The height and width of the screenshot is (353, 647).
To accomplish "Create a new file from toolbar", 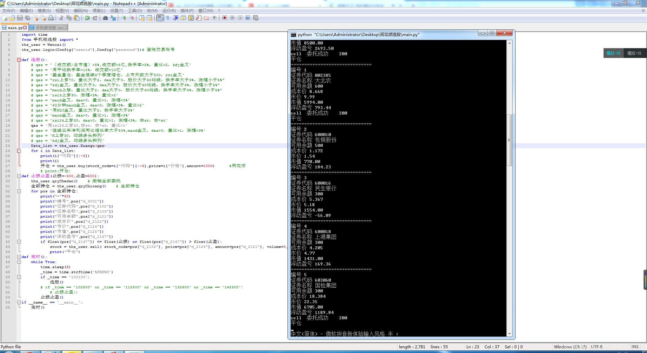I will [4, 18].
